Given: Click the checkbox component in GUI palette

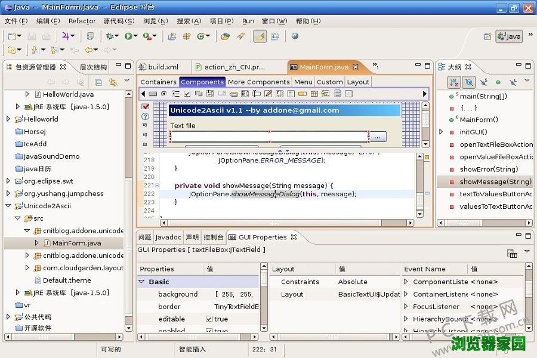Looking at the screenshot, I should [x=187, y=94].
